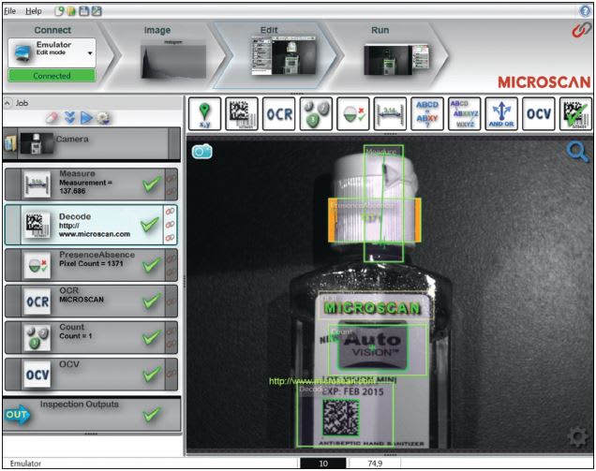
Task: Toggle first link icon on Decode step
Action: [170, 212]
